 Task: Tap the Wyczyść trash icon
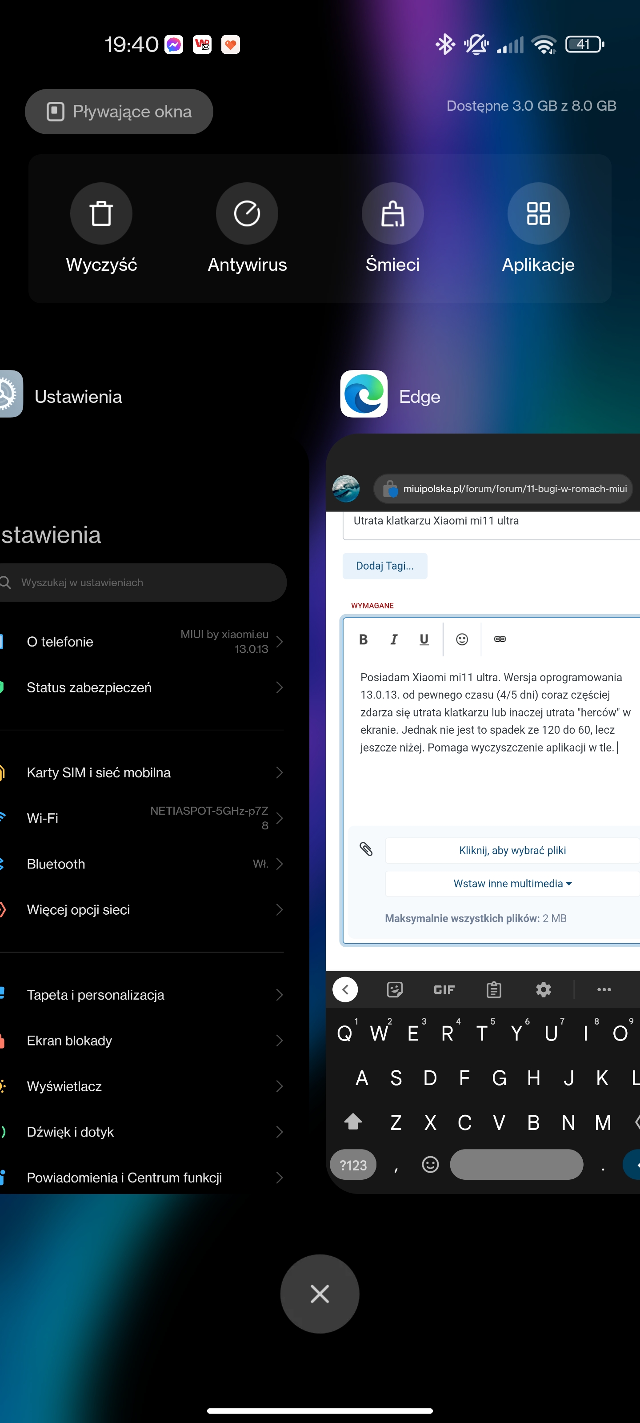[x=101, y=213]
